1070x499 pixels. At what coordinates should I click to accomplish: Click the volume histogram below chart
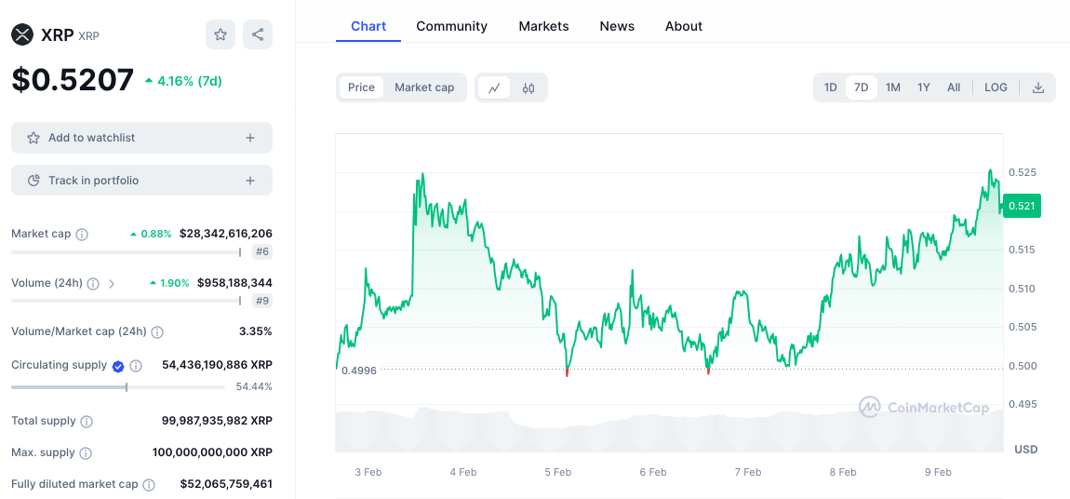[669, 430]
